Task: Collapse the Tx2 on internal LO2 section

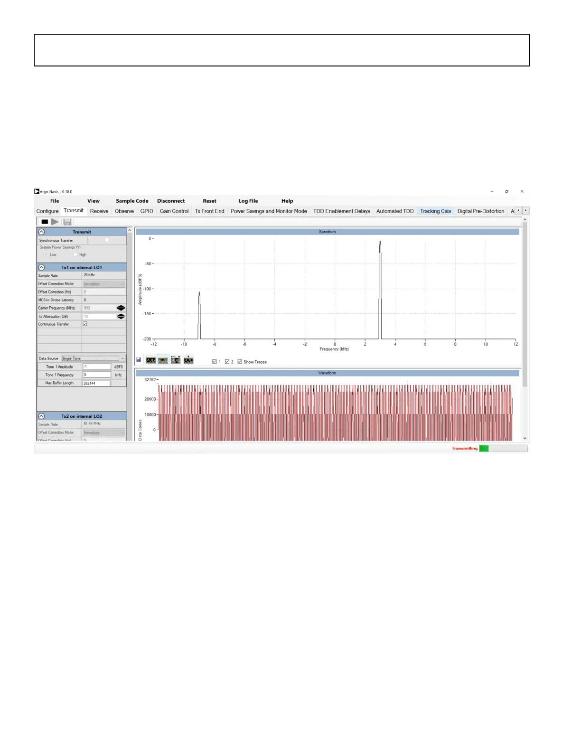Action: pos(41,416)
